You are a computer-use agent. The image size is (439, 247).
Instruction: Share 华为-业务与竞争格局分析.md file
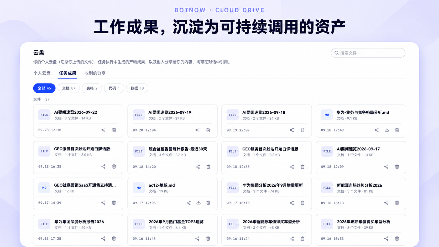click(377, 130)
